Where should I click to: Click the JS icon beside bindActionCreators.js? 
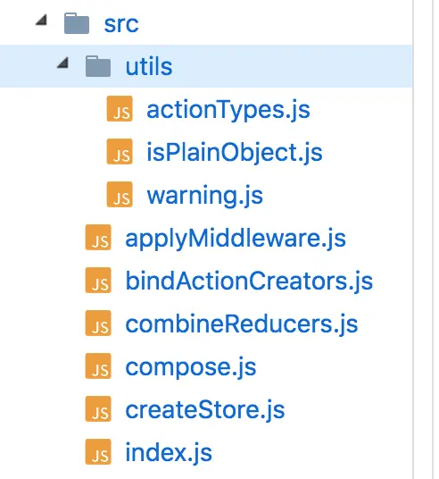(98, 280)
